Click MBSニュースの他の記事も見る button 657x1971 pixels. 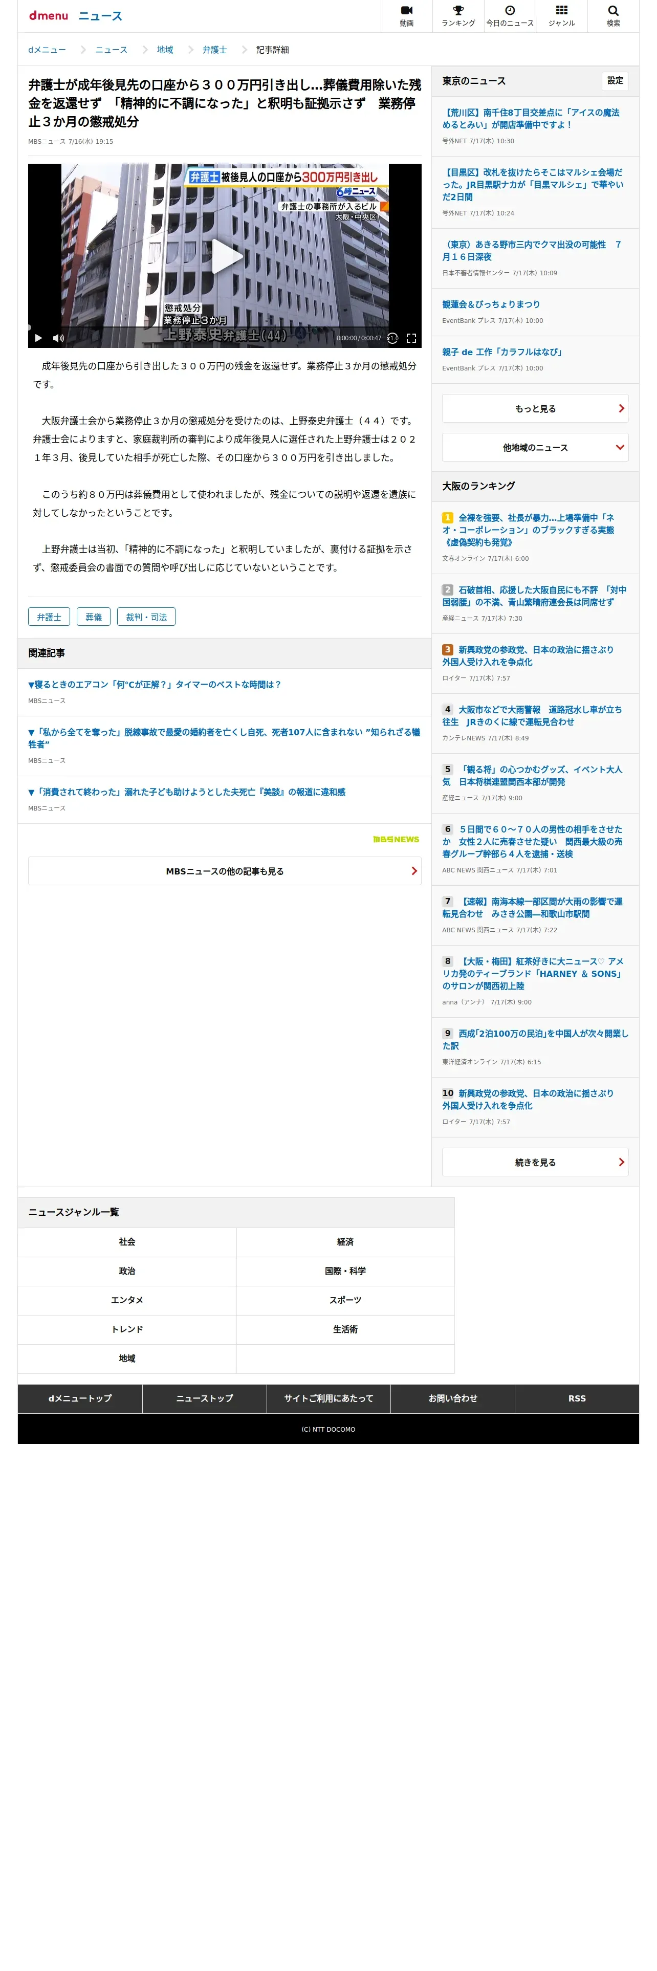225,871
